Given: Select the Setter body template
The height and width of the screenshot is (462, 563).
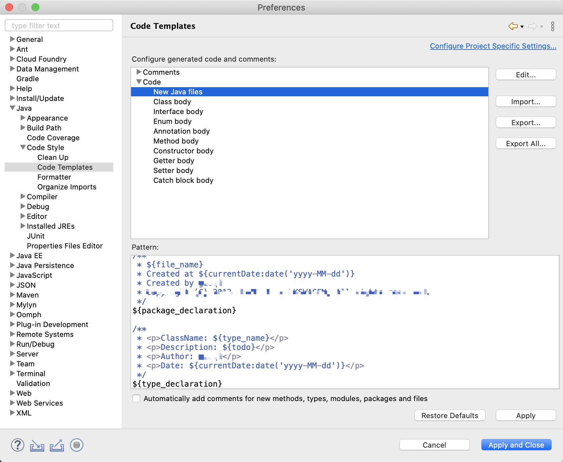Looking at the screenshot, I should [173, 170].
